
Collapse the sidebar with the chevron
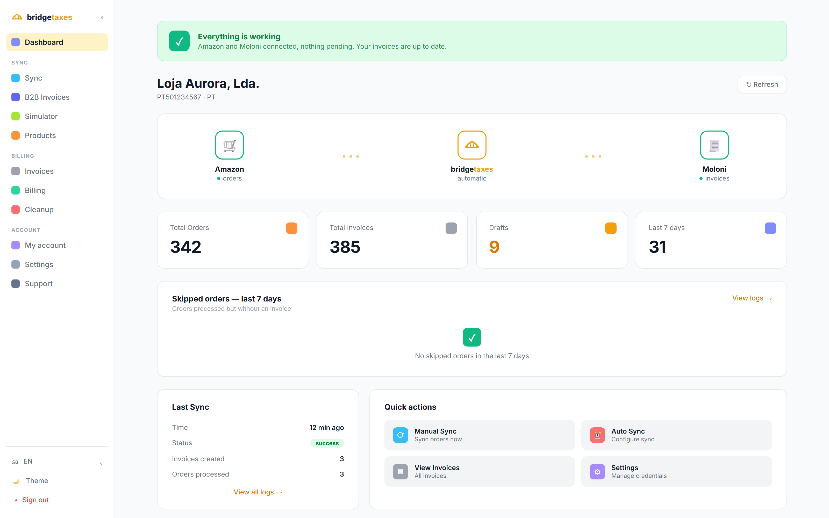(x=102, y=17)
